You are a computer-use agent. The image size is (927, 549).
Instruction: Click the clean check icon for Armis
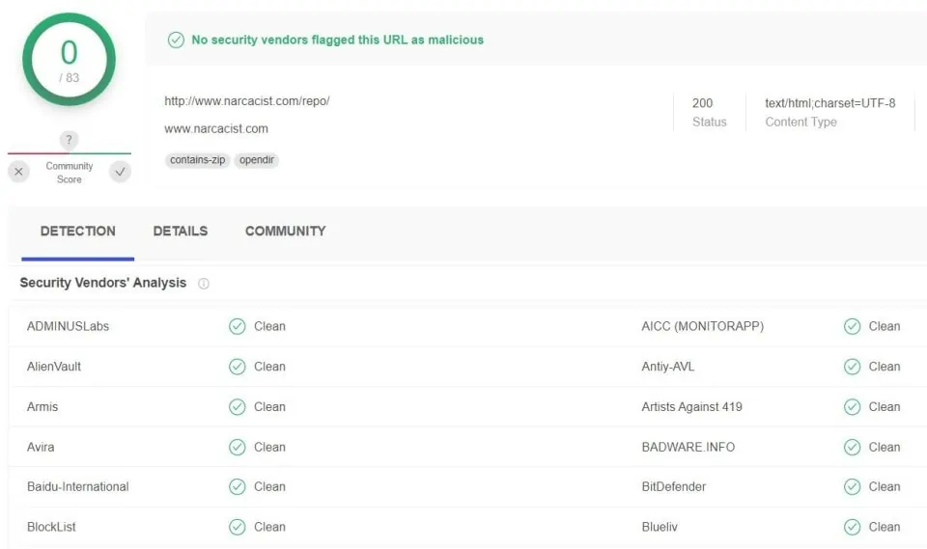pos(238,406)
